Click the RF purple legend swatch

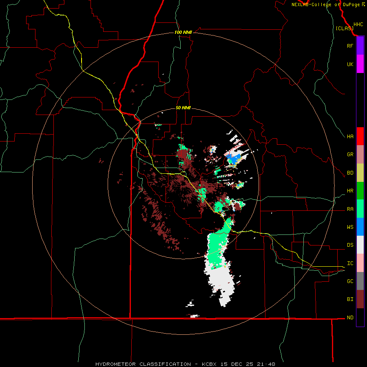click(360, 46)
